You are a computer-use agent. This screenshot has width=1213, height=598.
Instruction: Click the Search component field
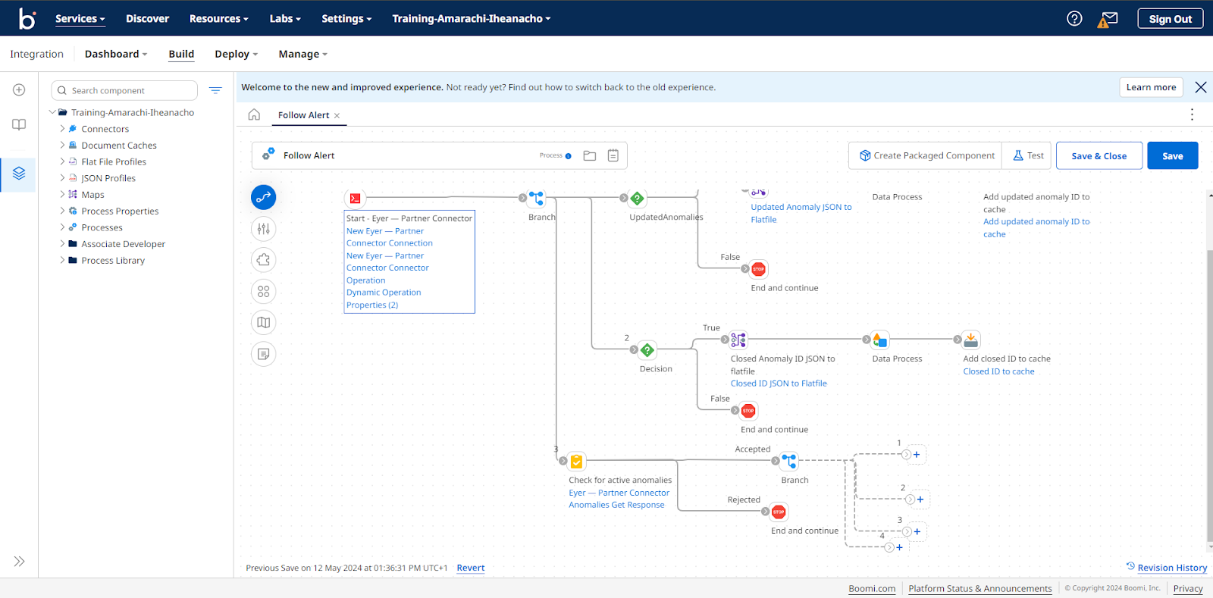(124, 90)
